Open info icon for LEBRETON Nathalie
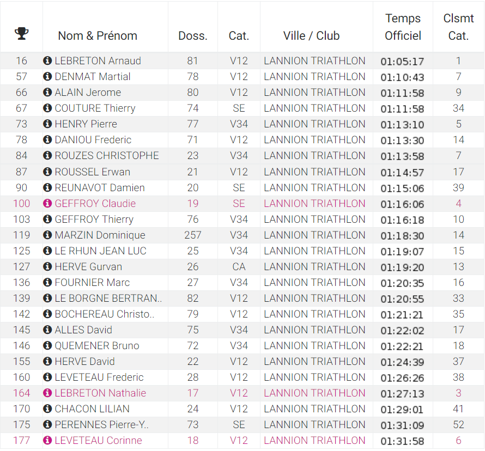Image resolution: width=485 pixels, height=451 pixels. [x=47, y=393]
